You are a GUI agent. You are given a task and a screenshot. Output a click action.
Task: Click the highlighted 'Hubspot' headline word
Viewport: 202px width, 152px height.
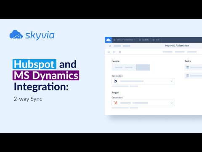(35, 64)
